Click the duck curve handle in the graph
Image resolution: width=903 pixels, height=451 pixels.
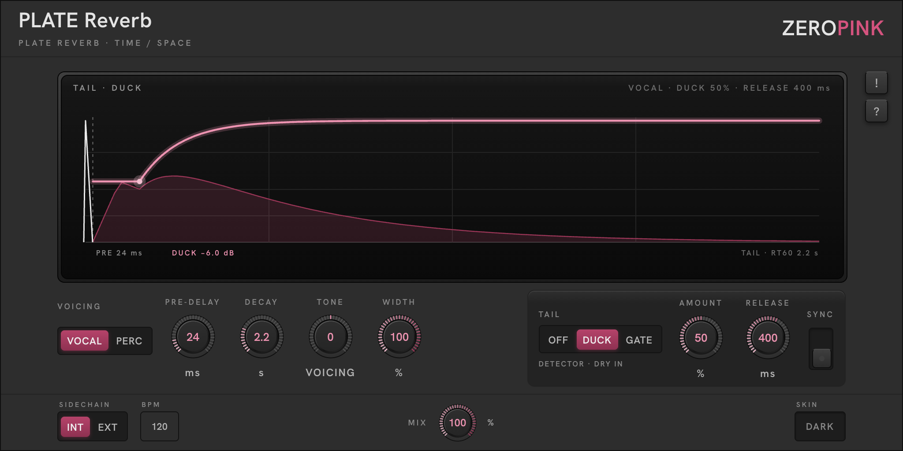[139, 181]
